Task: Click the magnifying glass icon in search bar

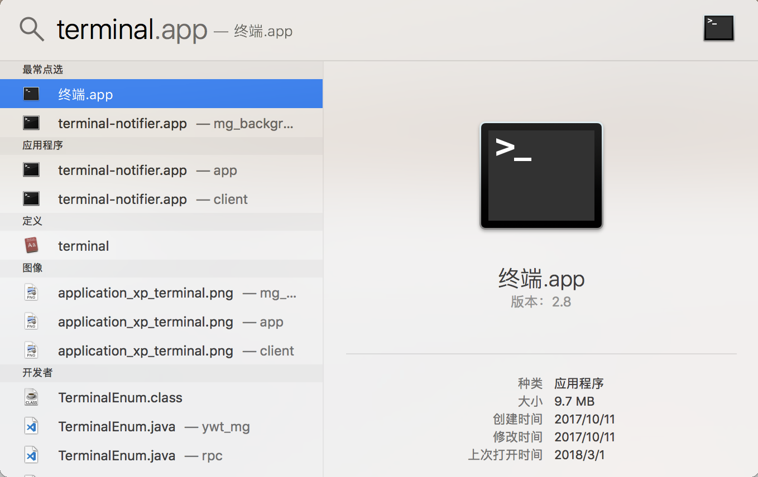Action: coord(31,29)
